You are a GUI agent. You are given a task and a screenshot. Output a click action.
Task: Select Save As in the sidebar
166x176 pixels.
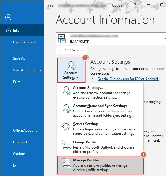22,58
